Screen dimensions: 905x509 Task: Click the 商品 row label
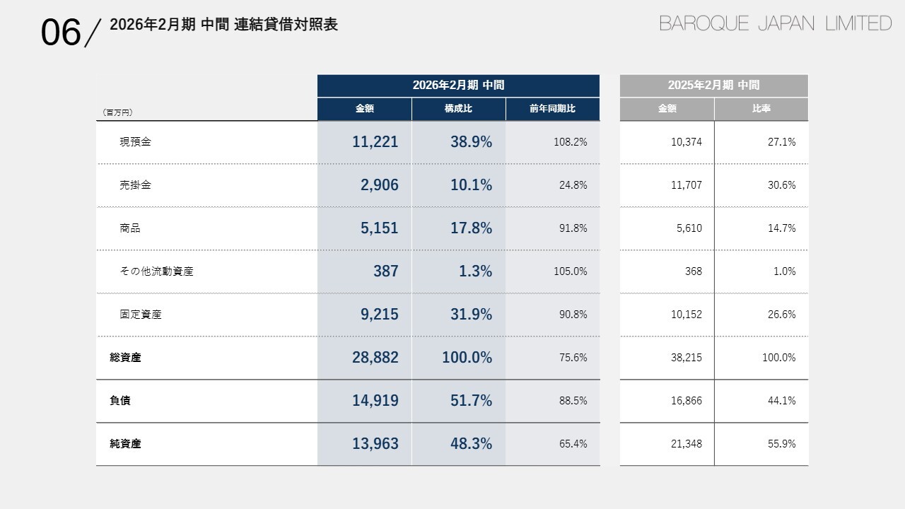[130, 228]
